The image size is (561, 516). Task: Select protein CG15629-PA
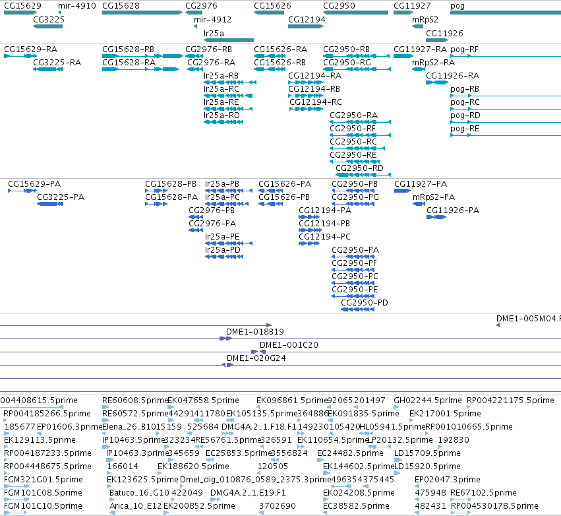coord(22,191)
